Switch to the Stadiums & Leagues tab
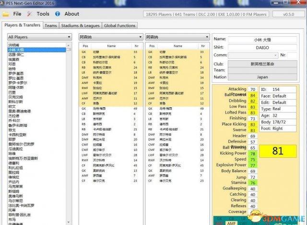Image resolution: width=307 pixels, height=225 pixels. [80, 25]
